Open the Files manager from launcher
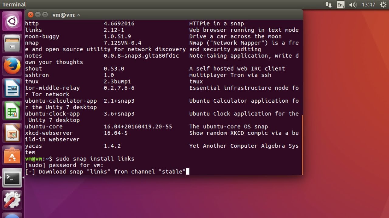Image resolution: width=389 pixels, height=218 pixels. click(12, 44)
